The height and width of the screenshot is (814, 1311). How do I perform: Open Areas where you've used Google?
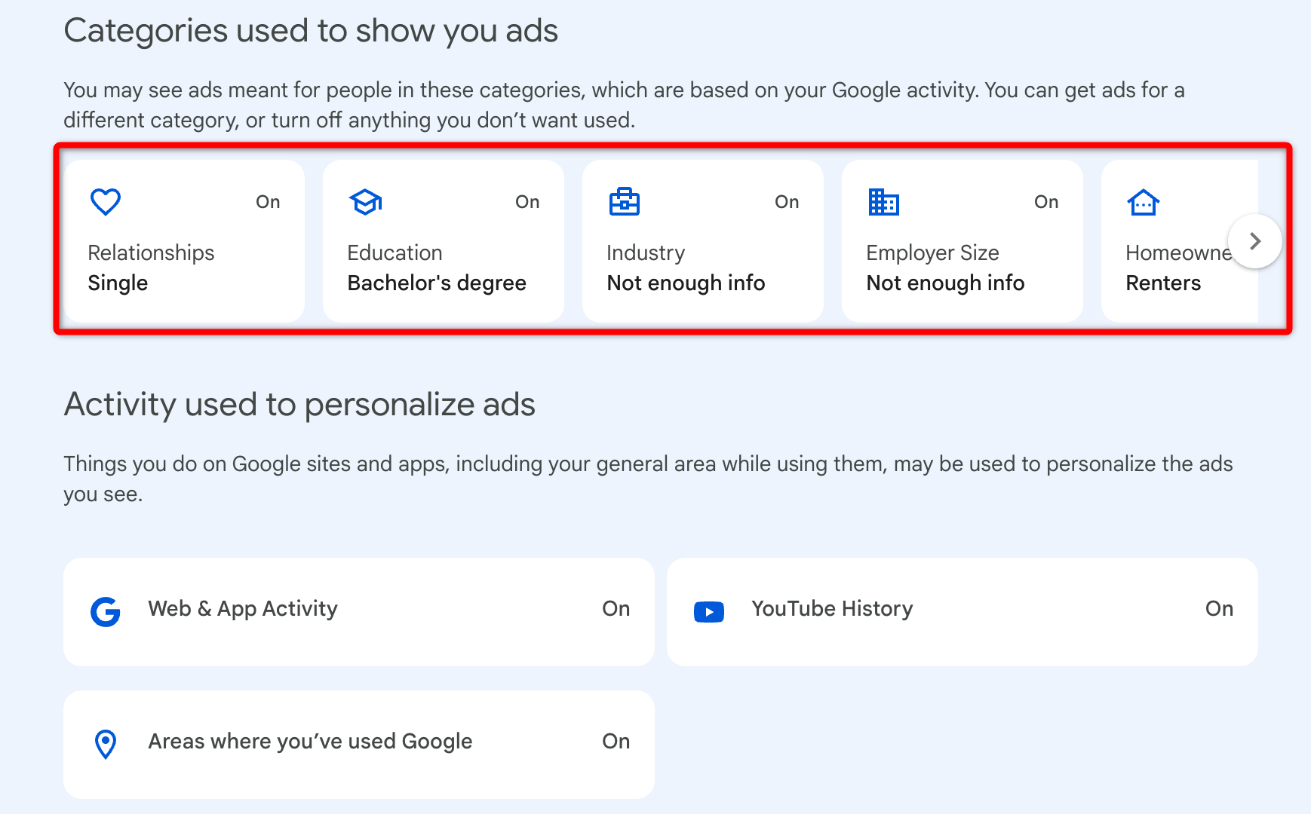coord(359,744)
